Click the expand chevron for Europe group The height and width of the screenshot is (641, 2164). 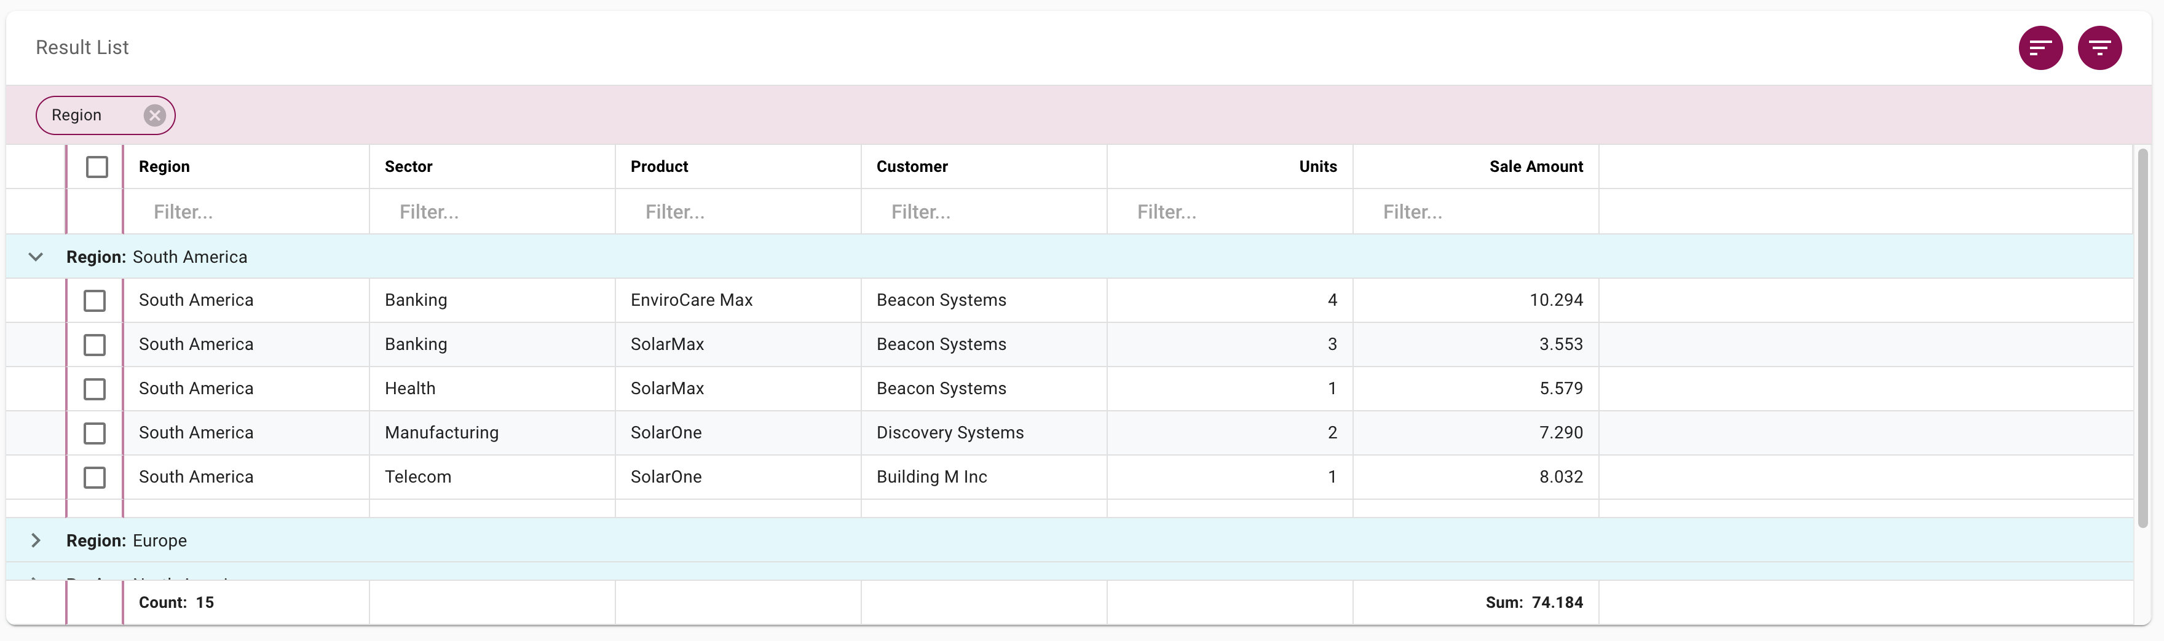(x=35, y=540)
